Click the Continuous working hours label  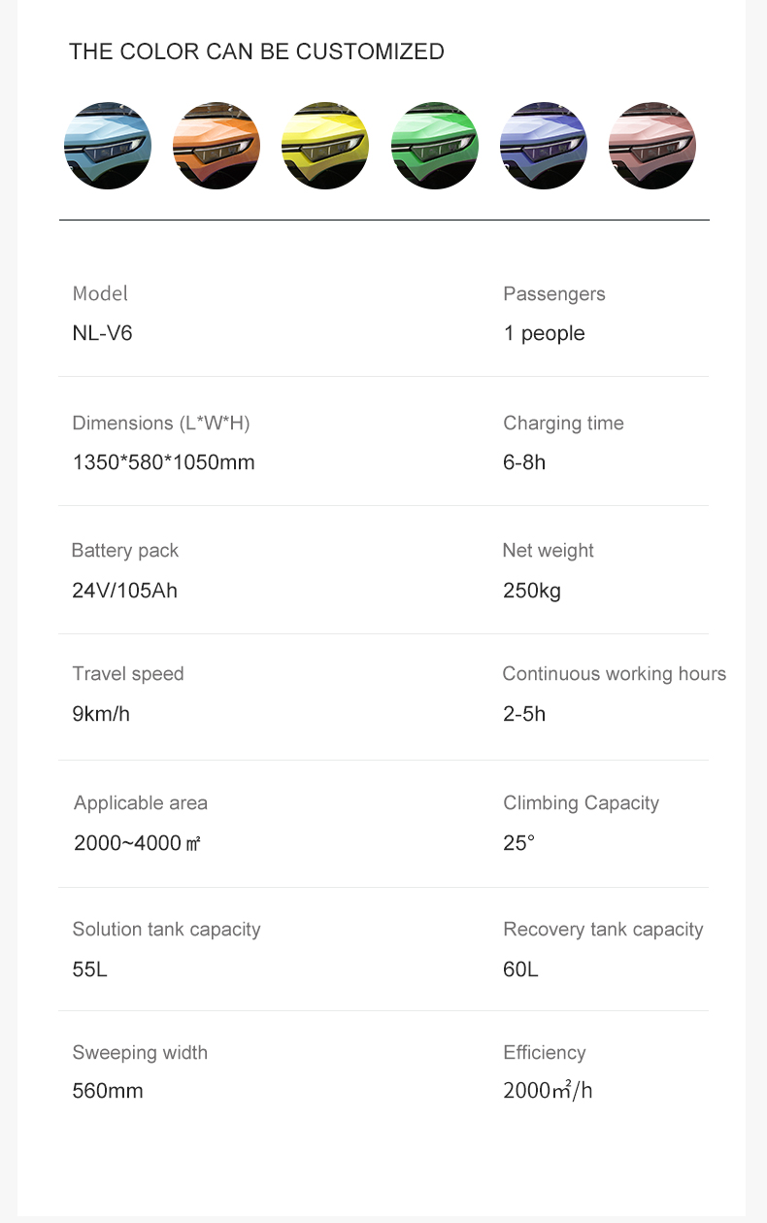pyautogui.click(x=615, y=674)
